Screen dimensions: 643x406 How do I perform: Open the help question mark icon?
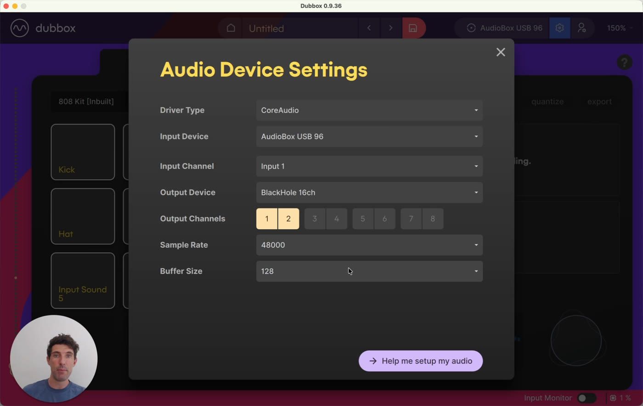[x=624, y=62]
